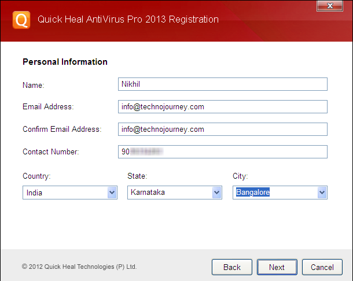
Task: Open the City dropdown showing Bangalore
Action: [280, 193]
